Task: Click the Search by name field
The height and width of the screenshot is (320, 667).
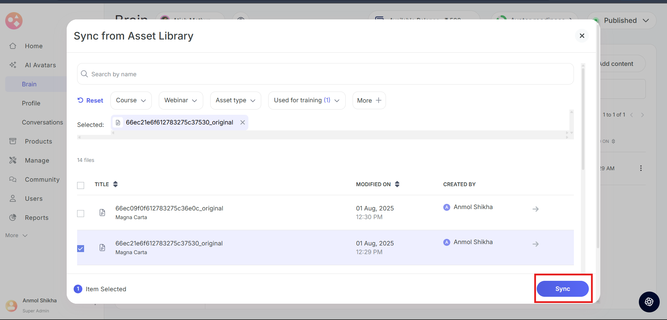Action: coord(325,74)
